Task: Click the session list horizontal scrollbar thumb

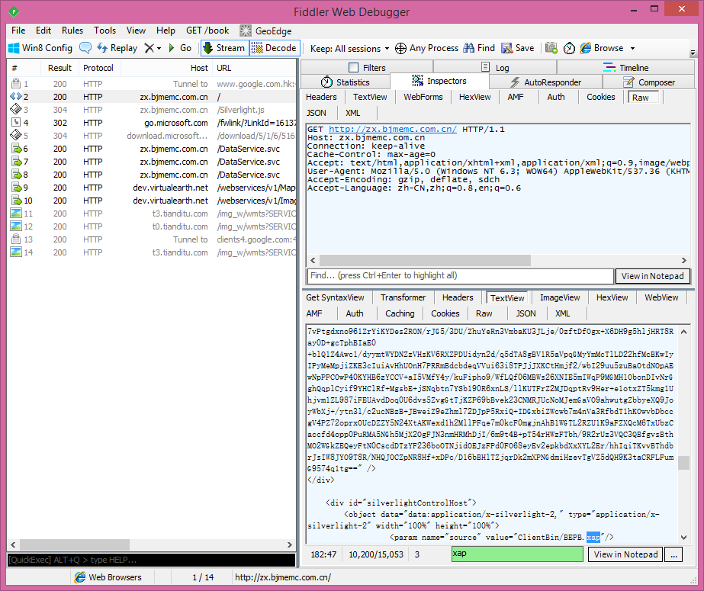Action: (x=75, y=544)
